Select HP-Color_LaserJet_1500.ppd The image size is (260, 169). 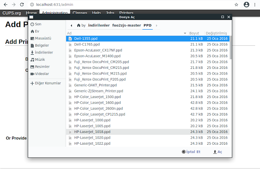tap(148, 97)
